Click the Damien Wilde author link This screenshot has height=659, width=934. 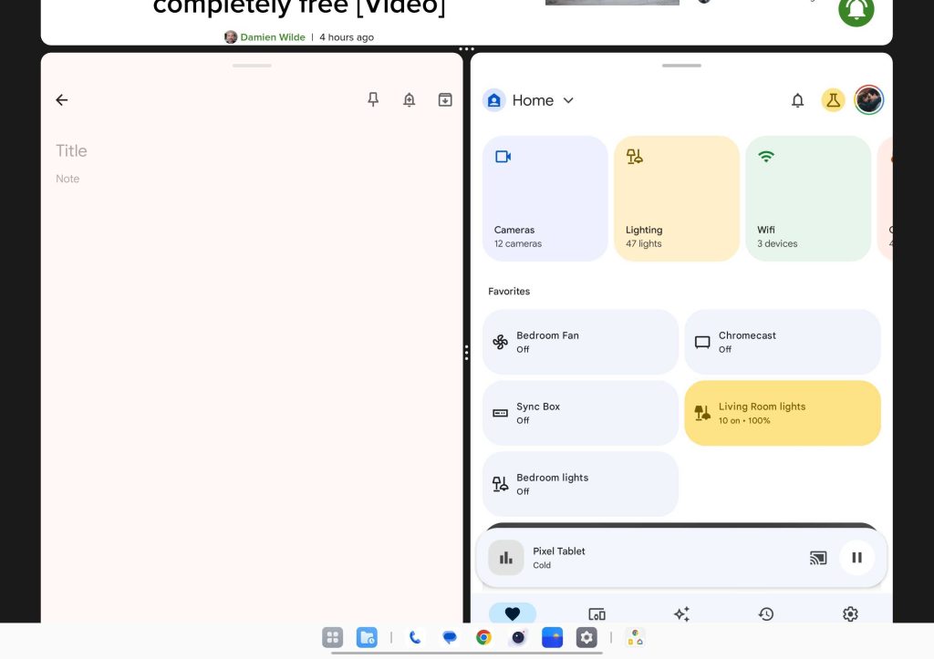pos(272,37)
